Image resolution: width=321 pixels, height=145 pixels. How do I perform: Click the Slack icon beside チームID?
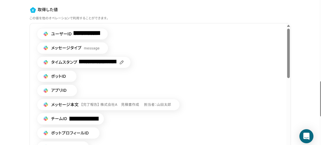pyautogui.click(x=46, y=119)
